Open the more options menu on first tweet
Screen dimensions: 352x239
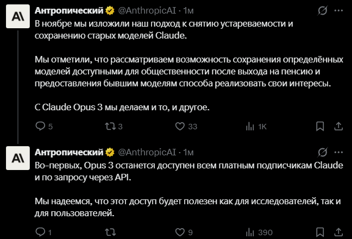pyautogui.click(x=337, y=10)
